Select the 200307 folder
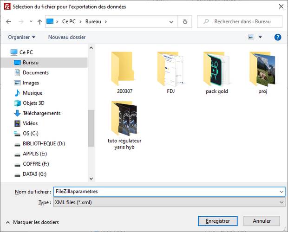This screenshot has height=232, width=288. tap(124, 73)
